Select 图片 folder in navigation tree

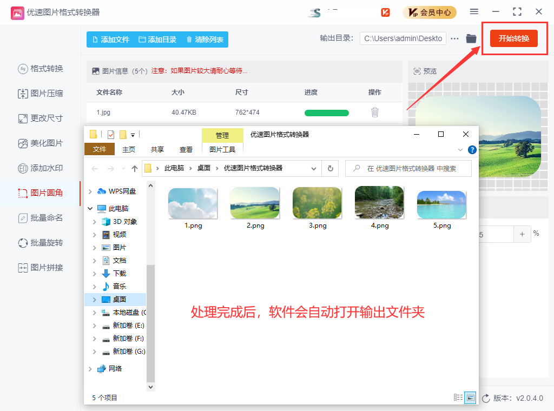[114, 248]
